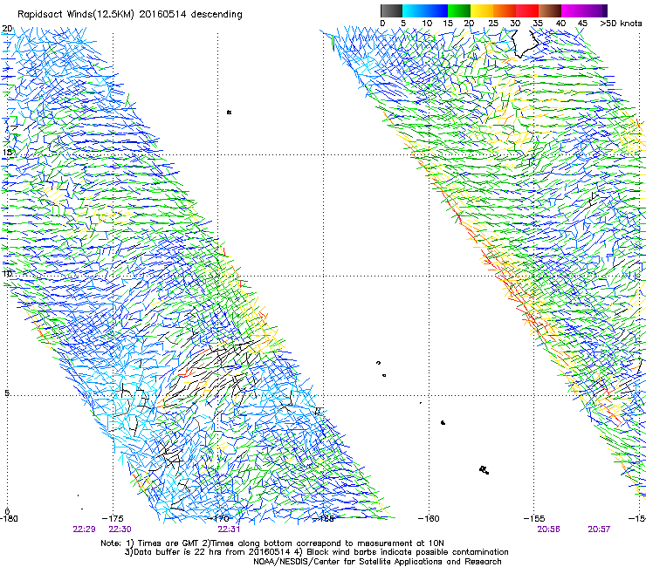The height and width of the screenshot is (567, 646).
Task: Click the cyan-blue 5-15 knots legend gradient
Action: tap(425, 10)
